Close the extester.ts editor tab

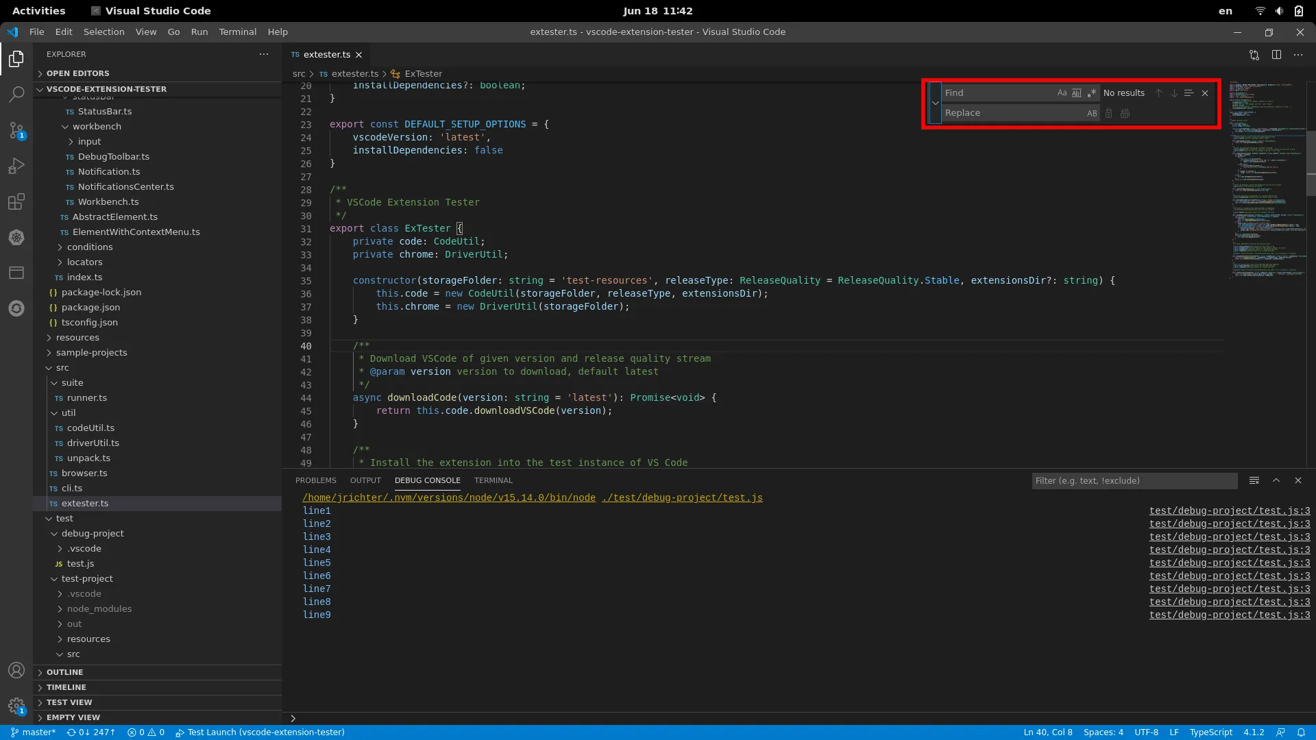pos(358,55)
